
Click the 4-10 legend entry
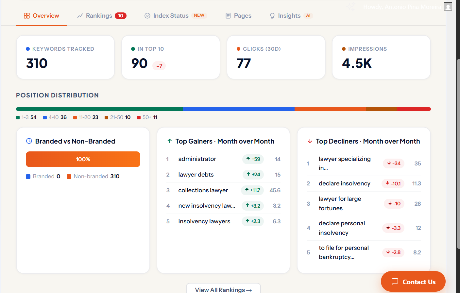point(55,117)
